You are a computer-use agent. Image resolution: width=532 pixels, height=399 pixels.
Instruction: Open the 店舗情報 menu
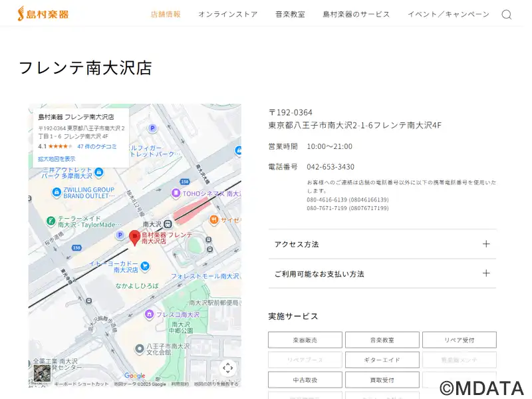tap(166, 14)
